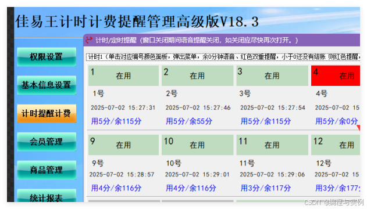Click timer panel 3 在用 header
This screenshot has width=367, height=209.
point(272,75)
